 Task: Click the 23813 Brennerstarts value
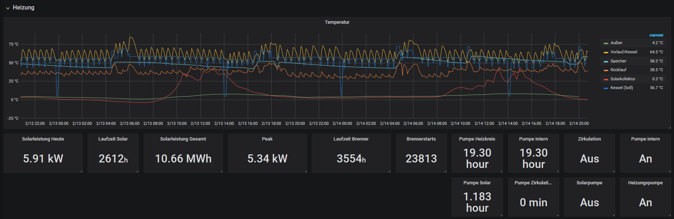coord(421,159)
